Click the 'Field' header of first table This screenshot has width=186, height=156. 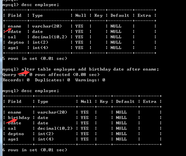(15, 15)
